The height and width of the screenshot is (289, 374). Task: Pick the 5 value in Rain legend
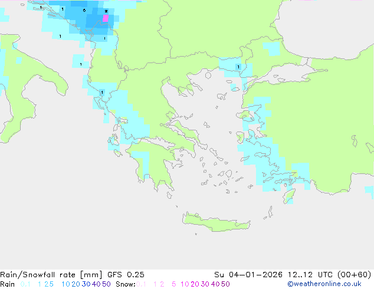click(51, 284)
